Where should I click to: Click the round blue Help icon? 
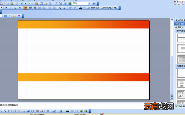(94, 3)
